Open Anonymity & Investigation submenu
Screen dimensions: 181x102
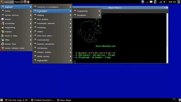52,7
